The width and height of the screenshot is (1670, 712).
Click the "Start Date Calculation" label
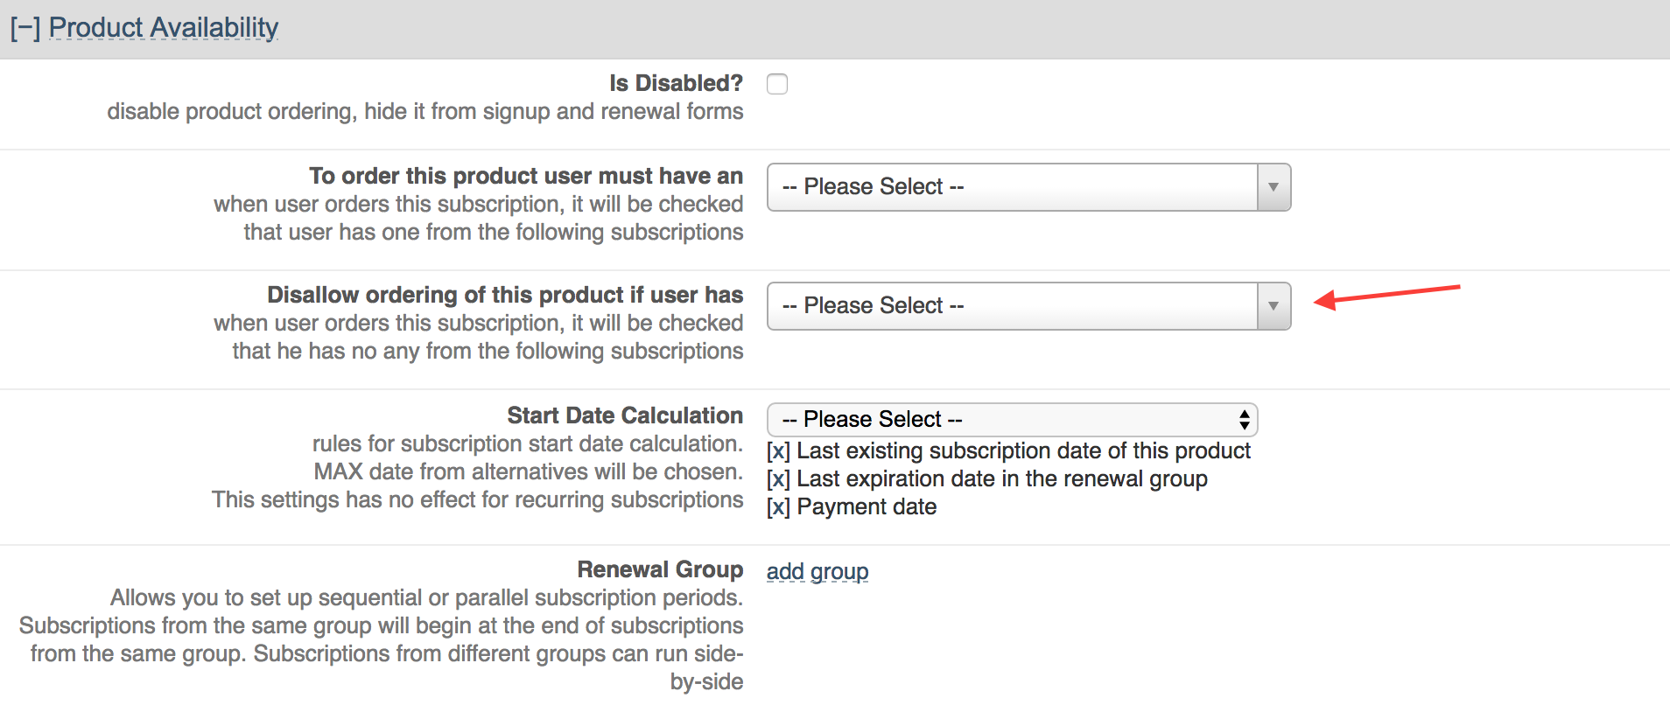624,415
